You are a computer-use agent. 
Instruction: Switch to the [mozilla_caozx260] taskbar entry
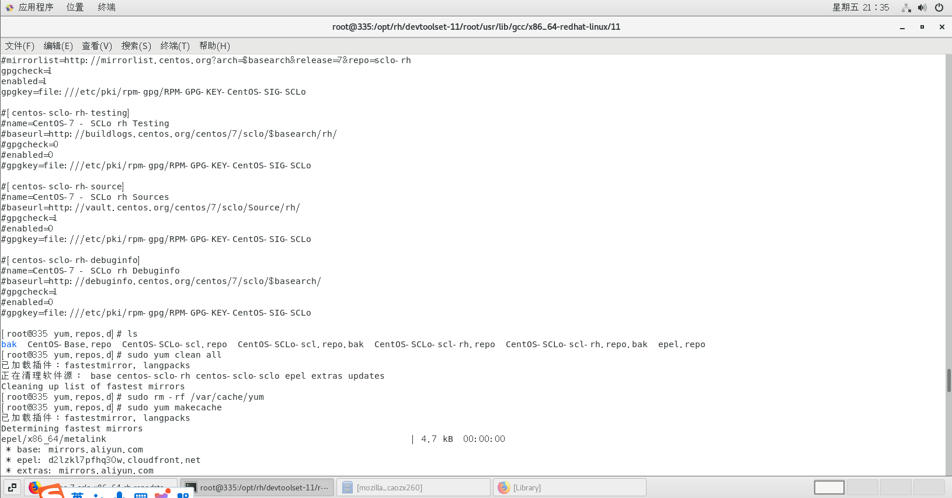coord(414,487)
